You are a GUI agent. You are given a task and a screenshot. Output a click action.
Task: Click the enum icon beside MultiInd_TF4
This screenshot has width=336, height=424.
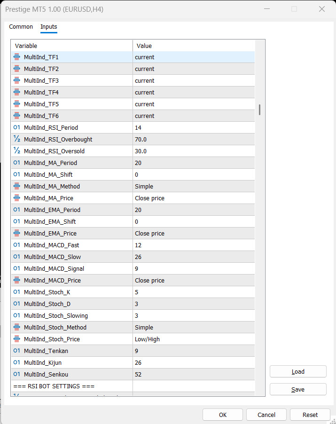pyautogui.click(x=17, y=92)
